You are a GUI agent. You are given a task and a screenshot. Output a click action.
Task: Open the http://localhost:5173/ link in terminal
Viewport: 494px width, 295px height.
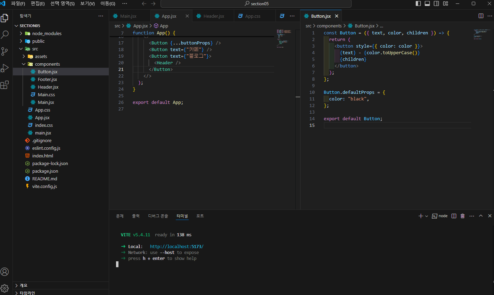coord(177,247)
